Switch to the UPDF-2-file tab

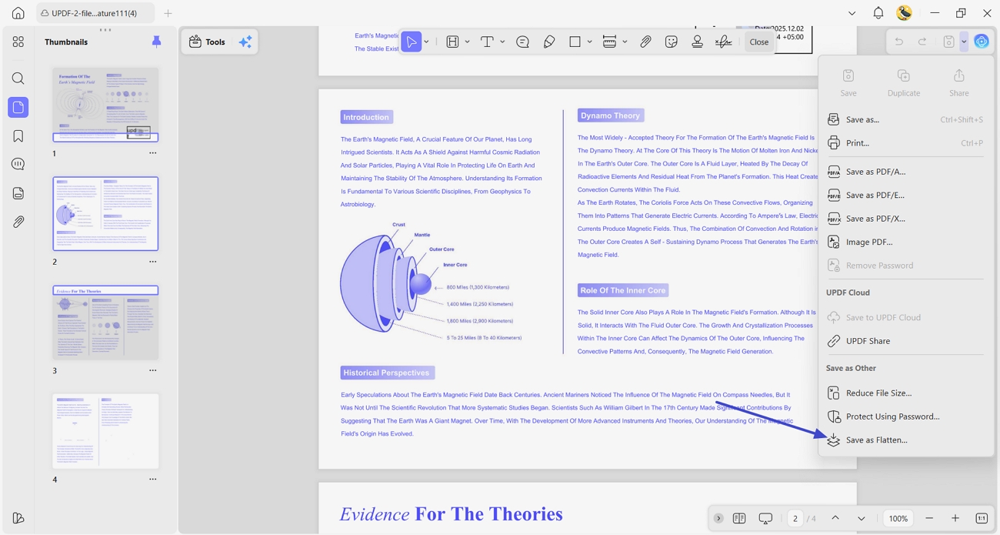pos(95,13)
